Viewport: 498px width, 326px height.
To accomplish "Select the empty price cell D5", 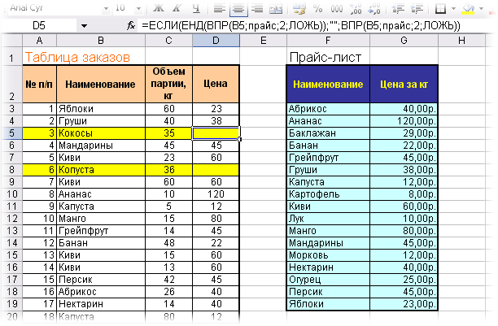I will (x=216, y=133).
